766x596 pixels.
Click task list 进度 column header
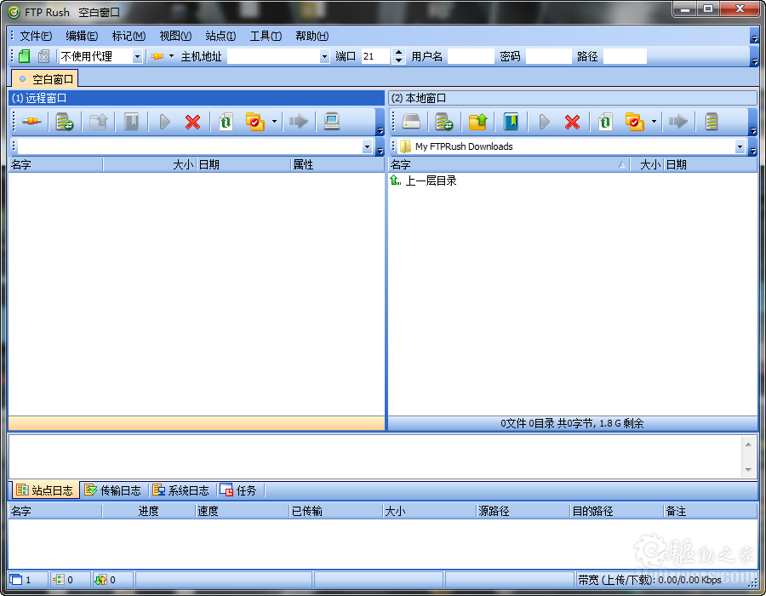148,511
